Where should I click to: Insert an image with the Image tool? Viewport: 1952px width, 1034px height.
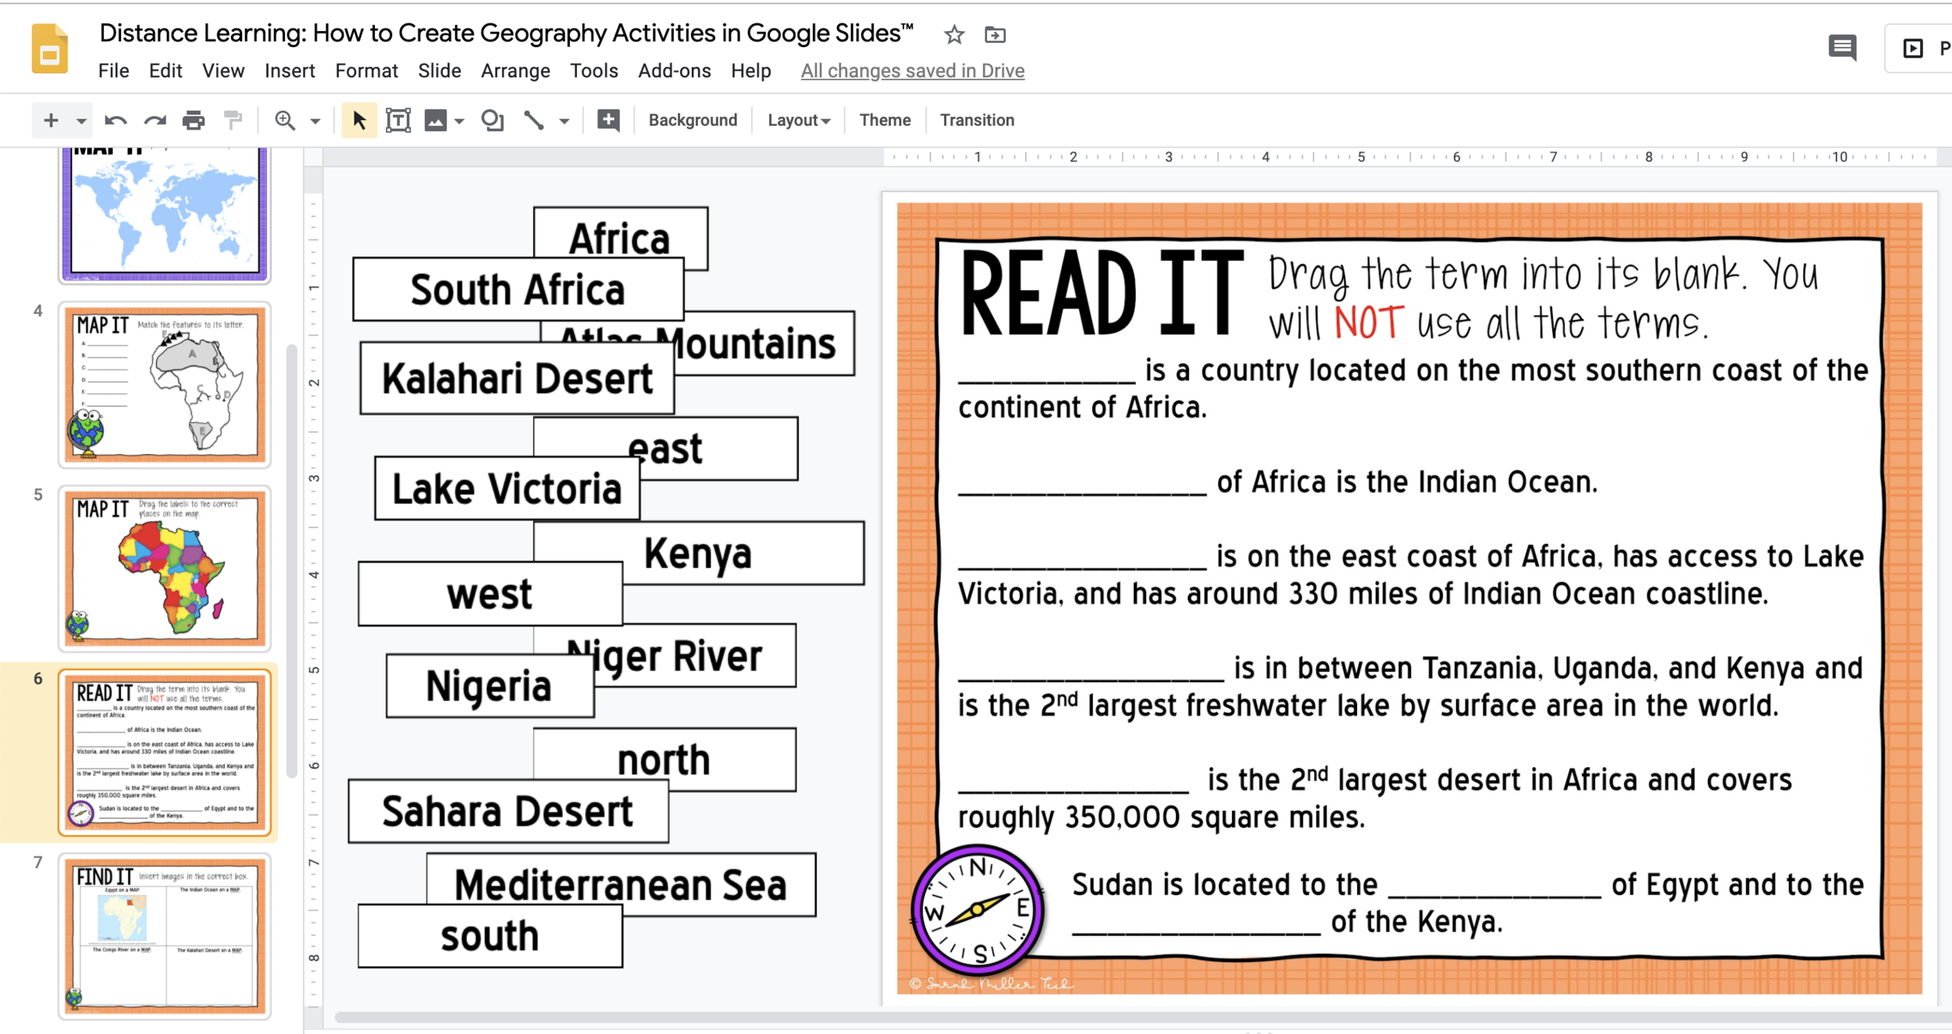pyautogui.click(x=435, y=120)
